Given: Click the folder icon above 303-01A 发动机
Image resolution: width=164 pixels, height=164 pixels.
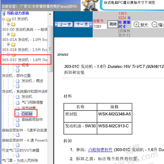Looking at the screenshot, I should point(13,34).
